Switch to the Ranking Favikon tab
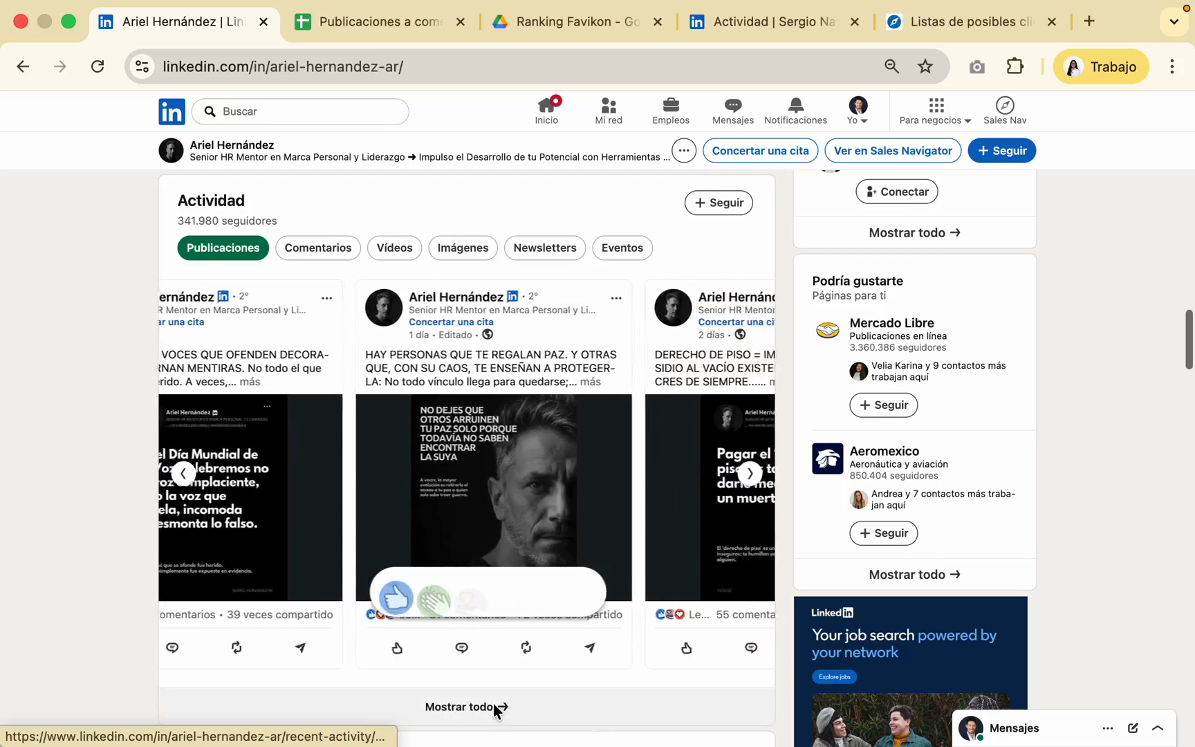Viewport: 1195px width, 747px height. pyautogui.click(x=577, y=21)
